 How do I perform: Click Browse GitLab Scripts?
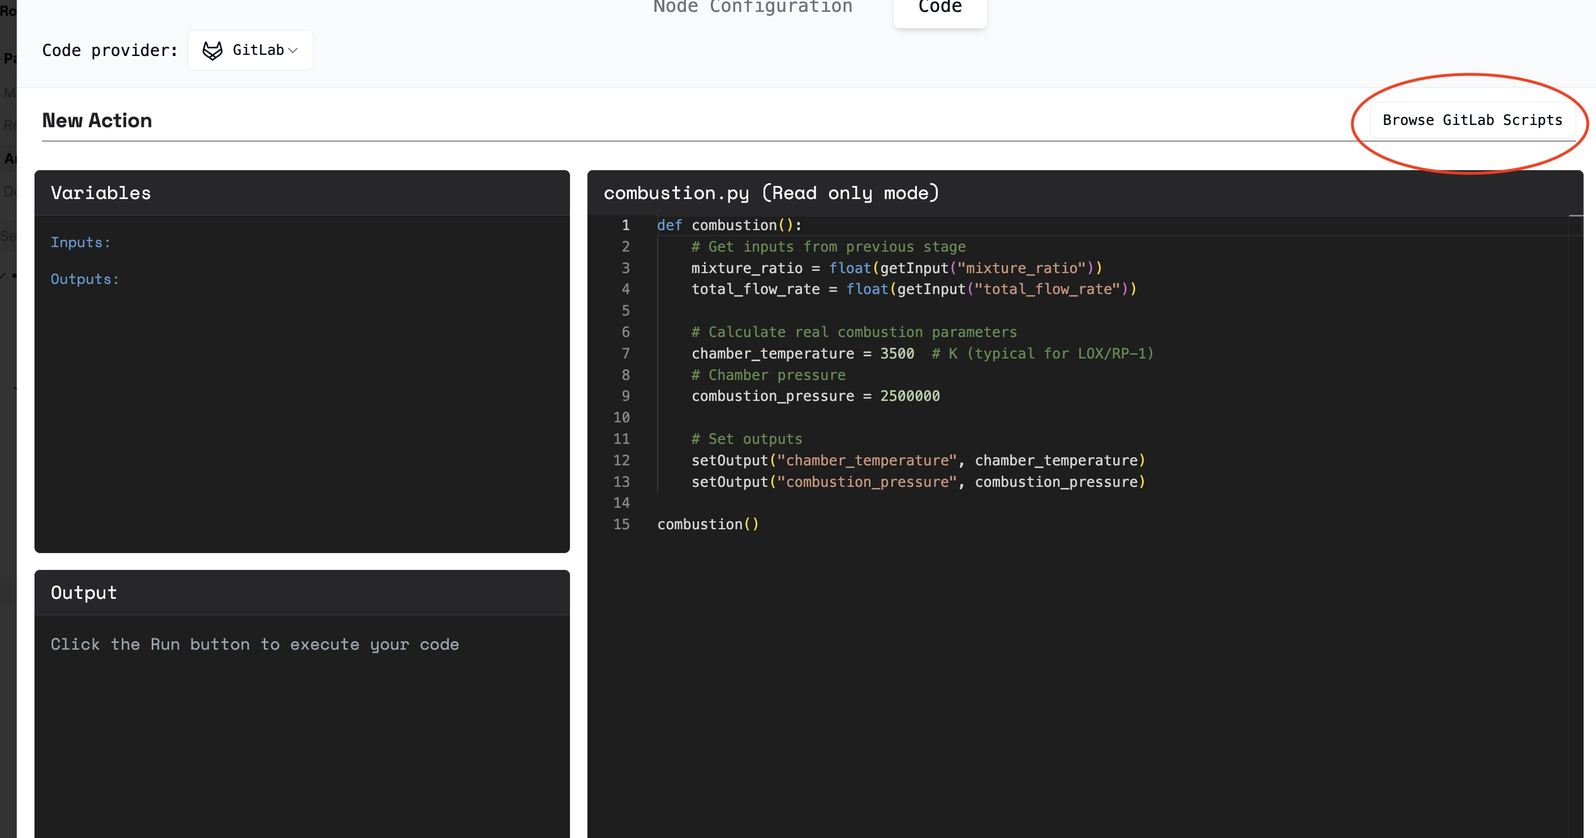1473,120
